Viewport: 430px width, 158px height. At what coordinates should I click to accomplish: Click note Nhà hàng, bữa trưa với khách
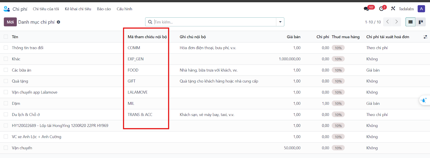coord(209,70)
